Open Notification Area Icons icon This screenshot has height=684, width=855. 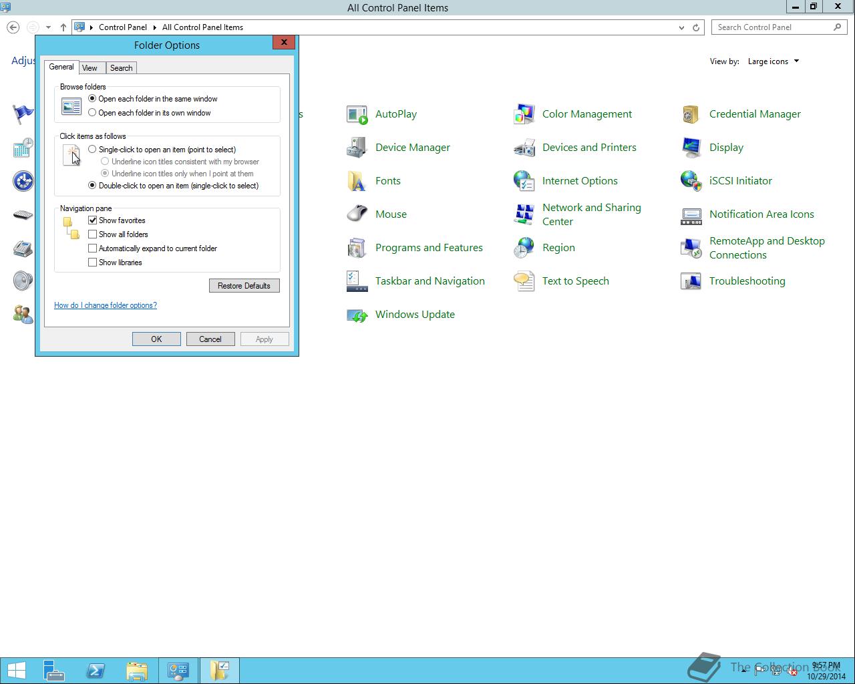pyautogui.click(x=691, y=214)
